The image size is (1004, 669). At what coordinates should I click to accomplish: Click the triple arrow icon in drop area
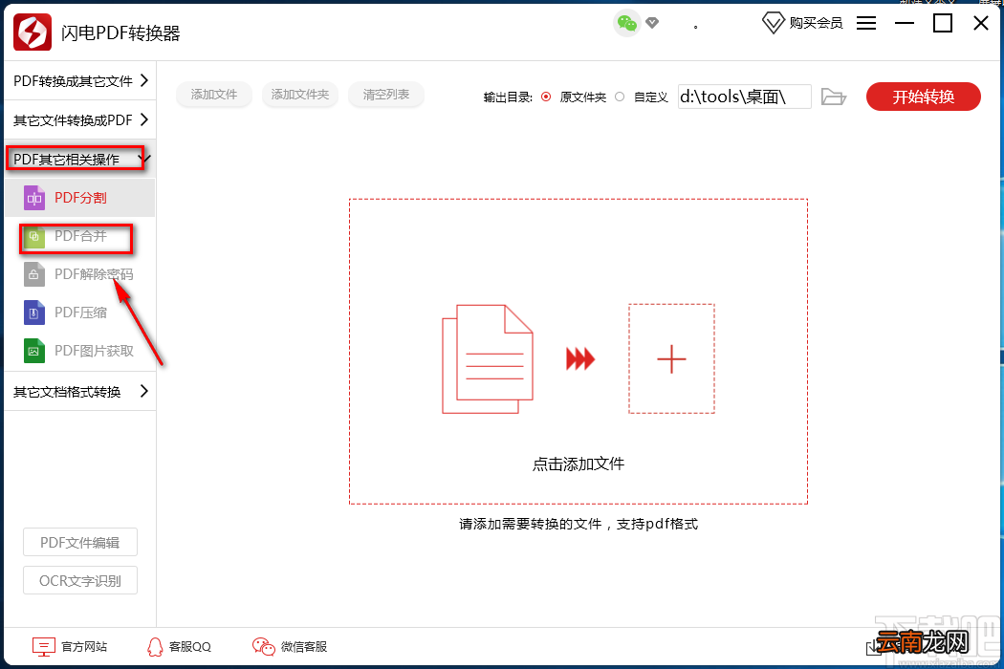pos(580,358)
